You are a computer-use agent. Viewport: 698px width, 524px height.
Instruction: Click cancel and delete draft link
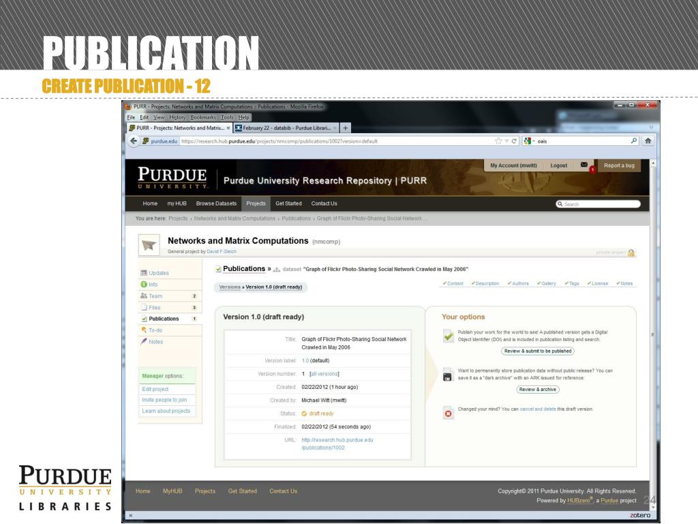click(538, 409)
